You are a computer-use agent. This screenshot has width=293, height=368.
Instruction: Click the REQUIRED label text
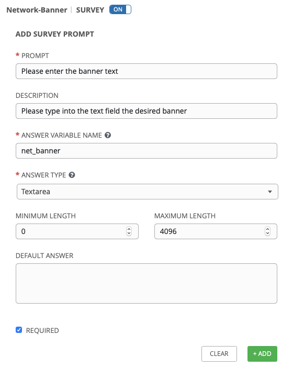(42, 330)
